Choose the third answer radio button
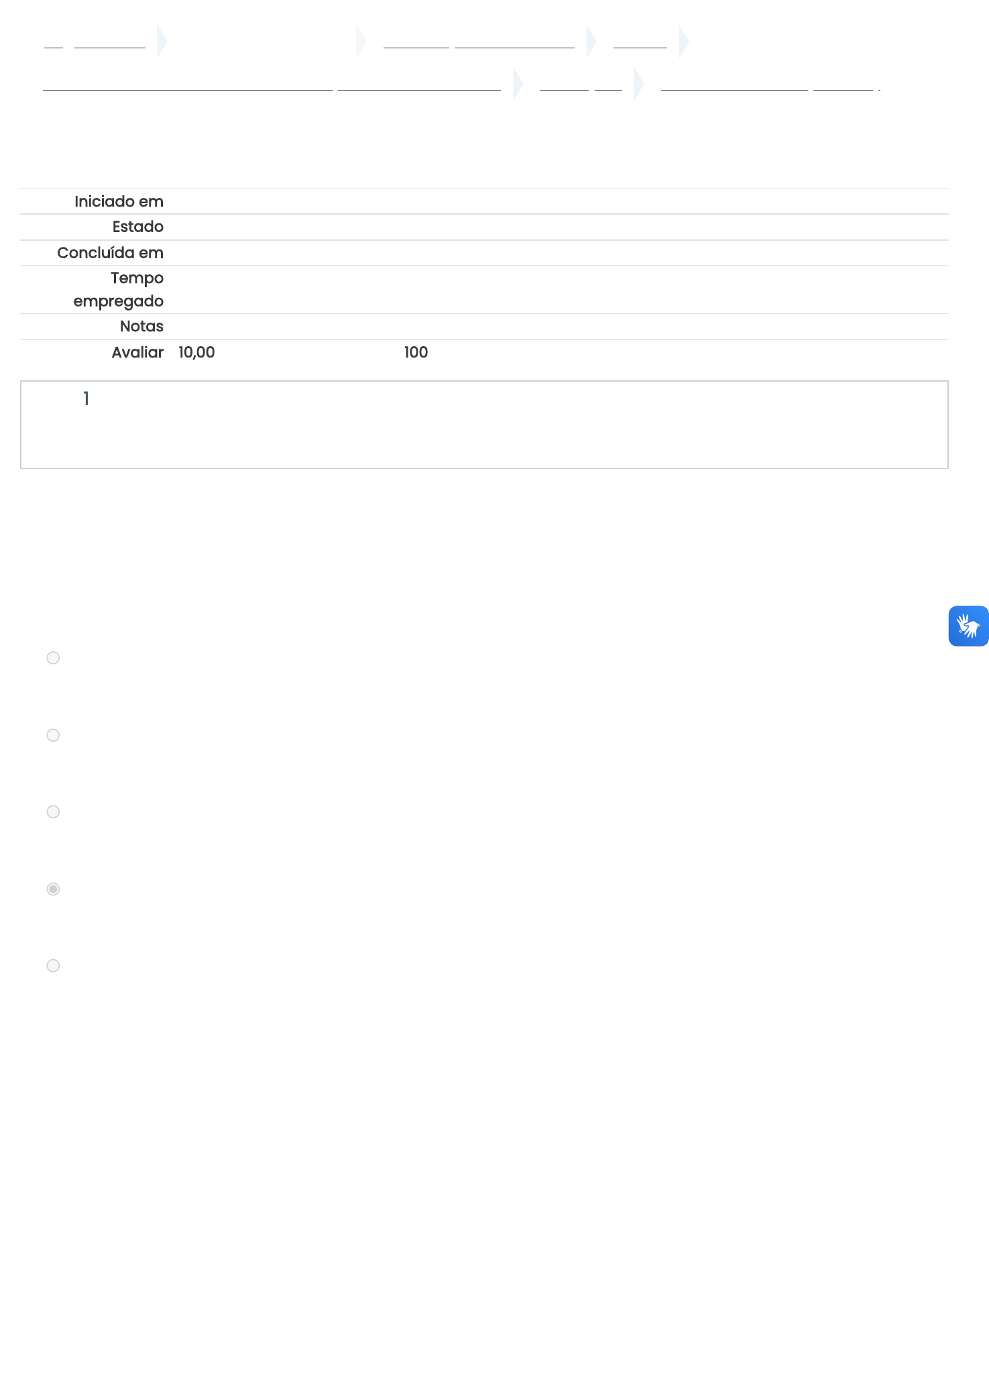This screenshot has height=1387, width=989. (53, 812)
